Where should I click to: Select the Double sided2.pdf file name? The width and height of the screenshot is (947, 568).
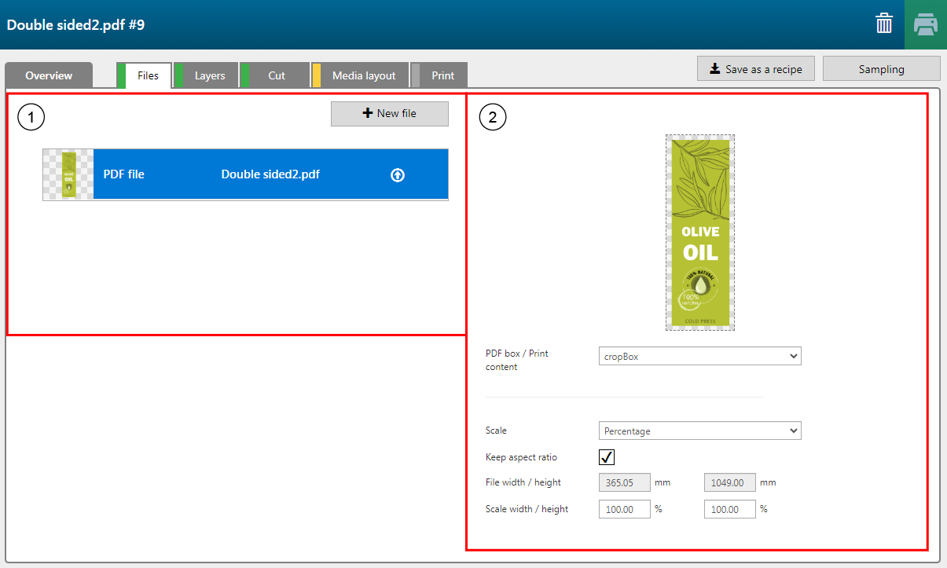(x=270, y=174)
